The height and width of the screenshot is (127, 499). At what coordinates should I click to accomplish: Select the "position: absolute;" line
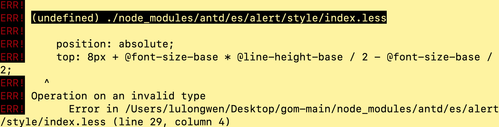coord(115,44)
